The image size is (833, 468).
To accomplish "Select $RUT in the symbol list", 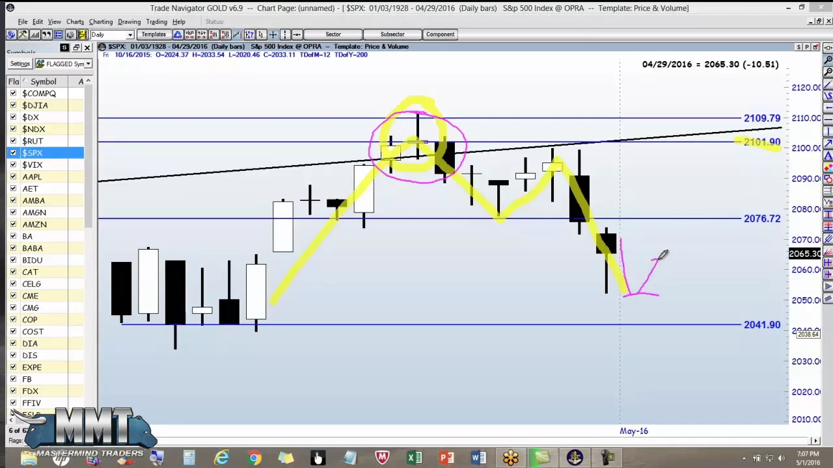I will coord(33,141).
